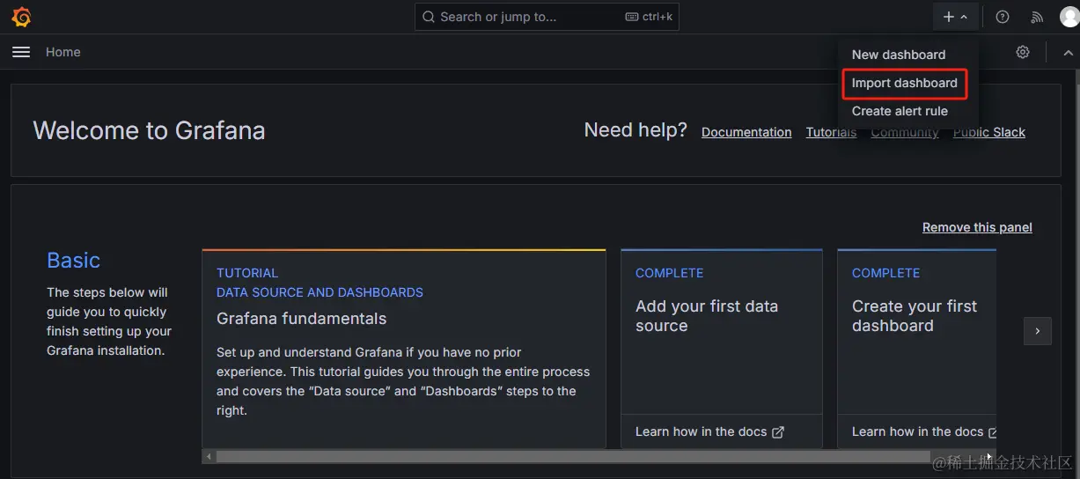Choose Import dashboard menu entry
This screenshot has width=1080, height=479.
point(904,83)
